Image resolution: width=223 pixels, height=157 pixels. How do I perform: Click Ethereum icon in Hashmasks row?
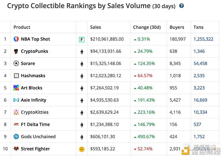pos(82,76)
